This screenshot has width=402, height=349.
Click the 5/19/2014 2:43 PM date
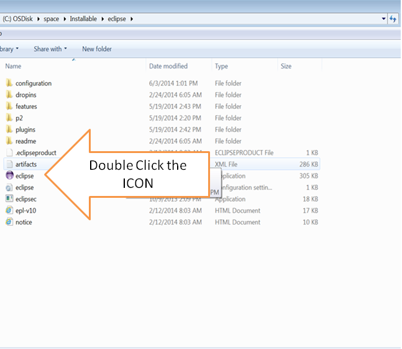point(175,106)
